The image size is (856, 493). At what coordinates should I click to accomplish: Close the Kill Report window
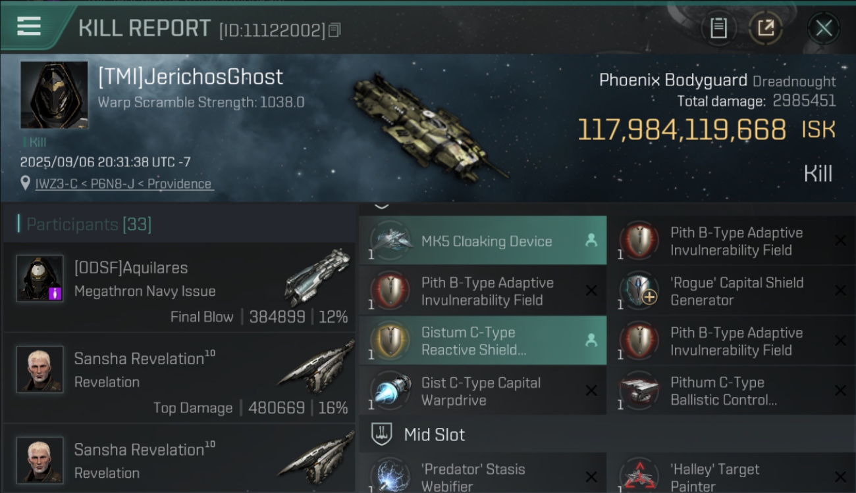tap(824, 28)
